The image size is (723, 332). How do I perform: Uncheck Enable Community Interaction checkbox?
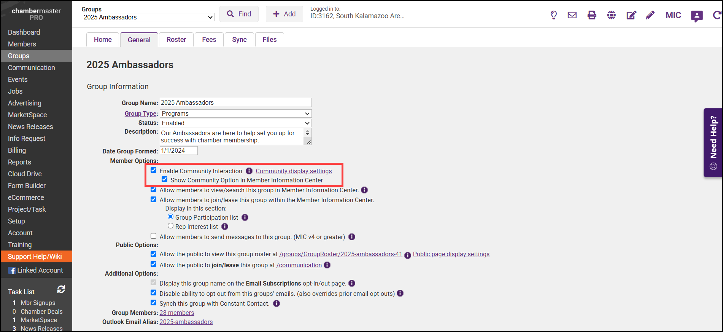pos(154,170)
